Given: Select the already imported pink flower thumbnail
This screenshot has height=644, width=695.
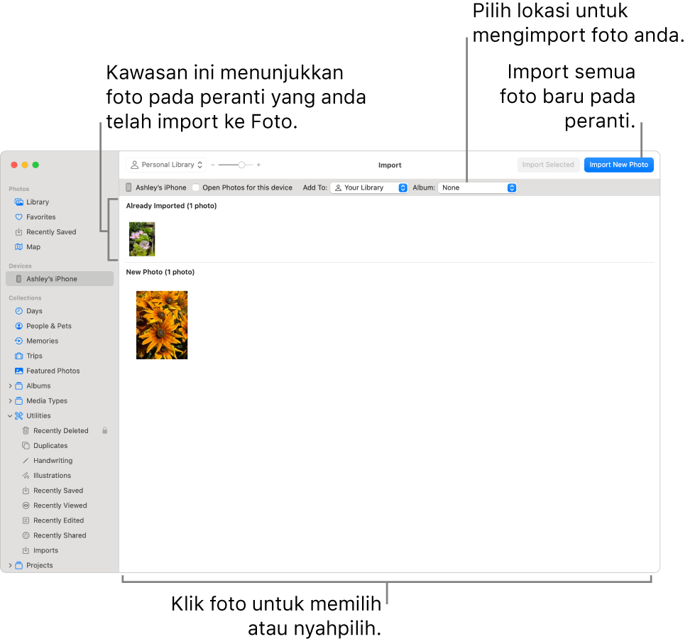Looking at the screenshot, I should [142, 239].
